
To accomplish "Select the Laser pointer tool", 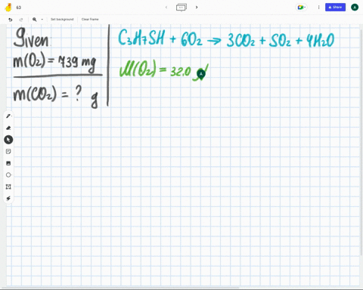I will pyautogui.click(x=8, y=199).
